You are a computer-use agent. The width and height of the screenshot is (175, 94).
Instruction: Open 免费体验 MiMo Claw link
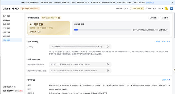13,91
